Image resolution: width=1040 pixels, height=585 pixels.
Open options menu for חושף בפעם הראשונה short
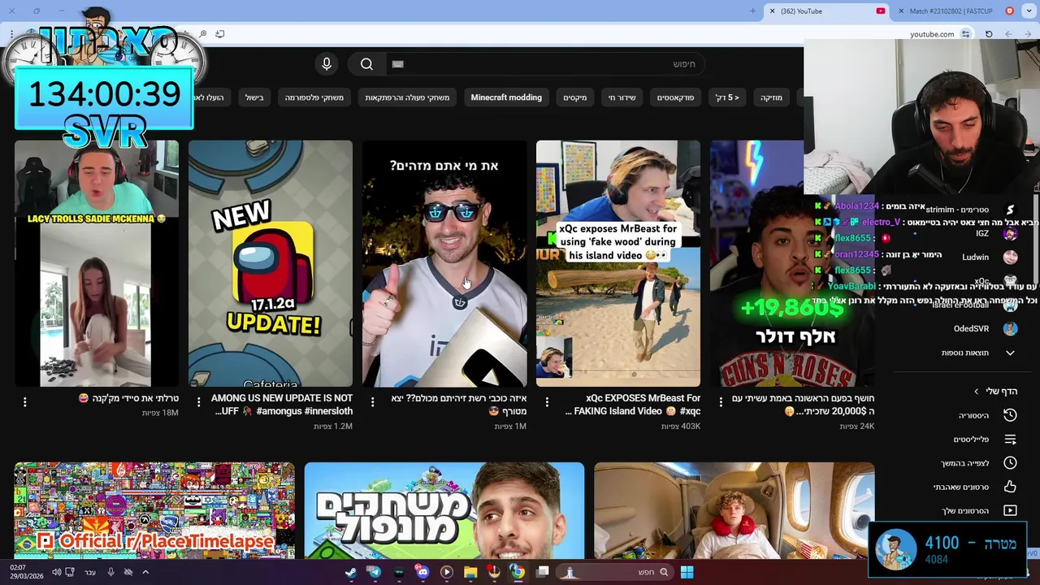721,402
